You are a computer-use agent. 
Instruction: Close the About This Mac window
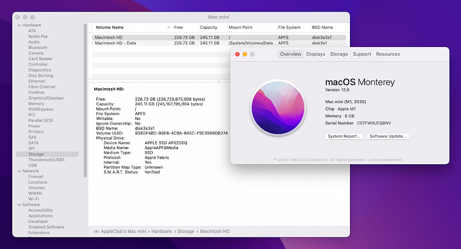point(237,54)
